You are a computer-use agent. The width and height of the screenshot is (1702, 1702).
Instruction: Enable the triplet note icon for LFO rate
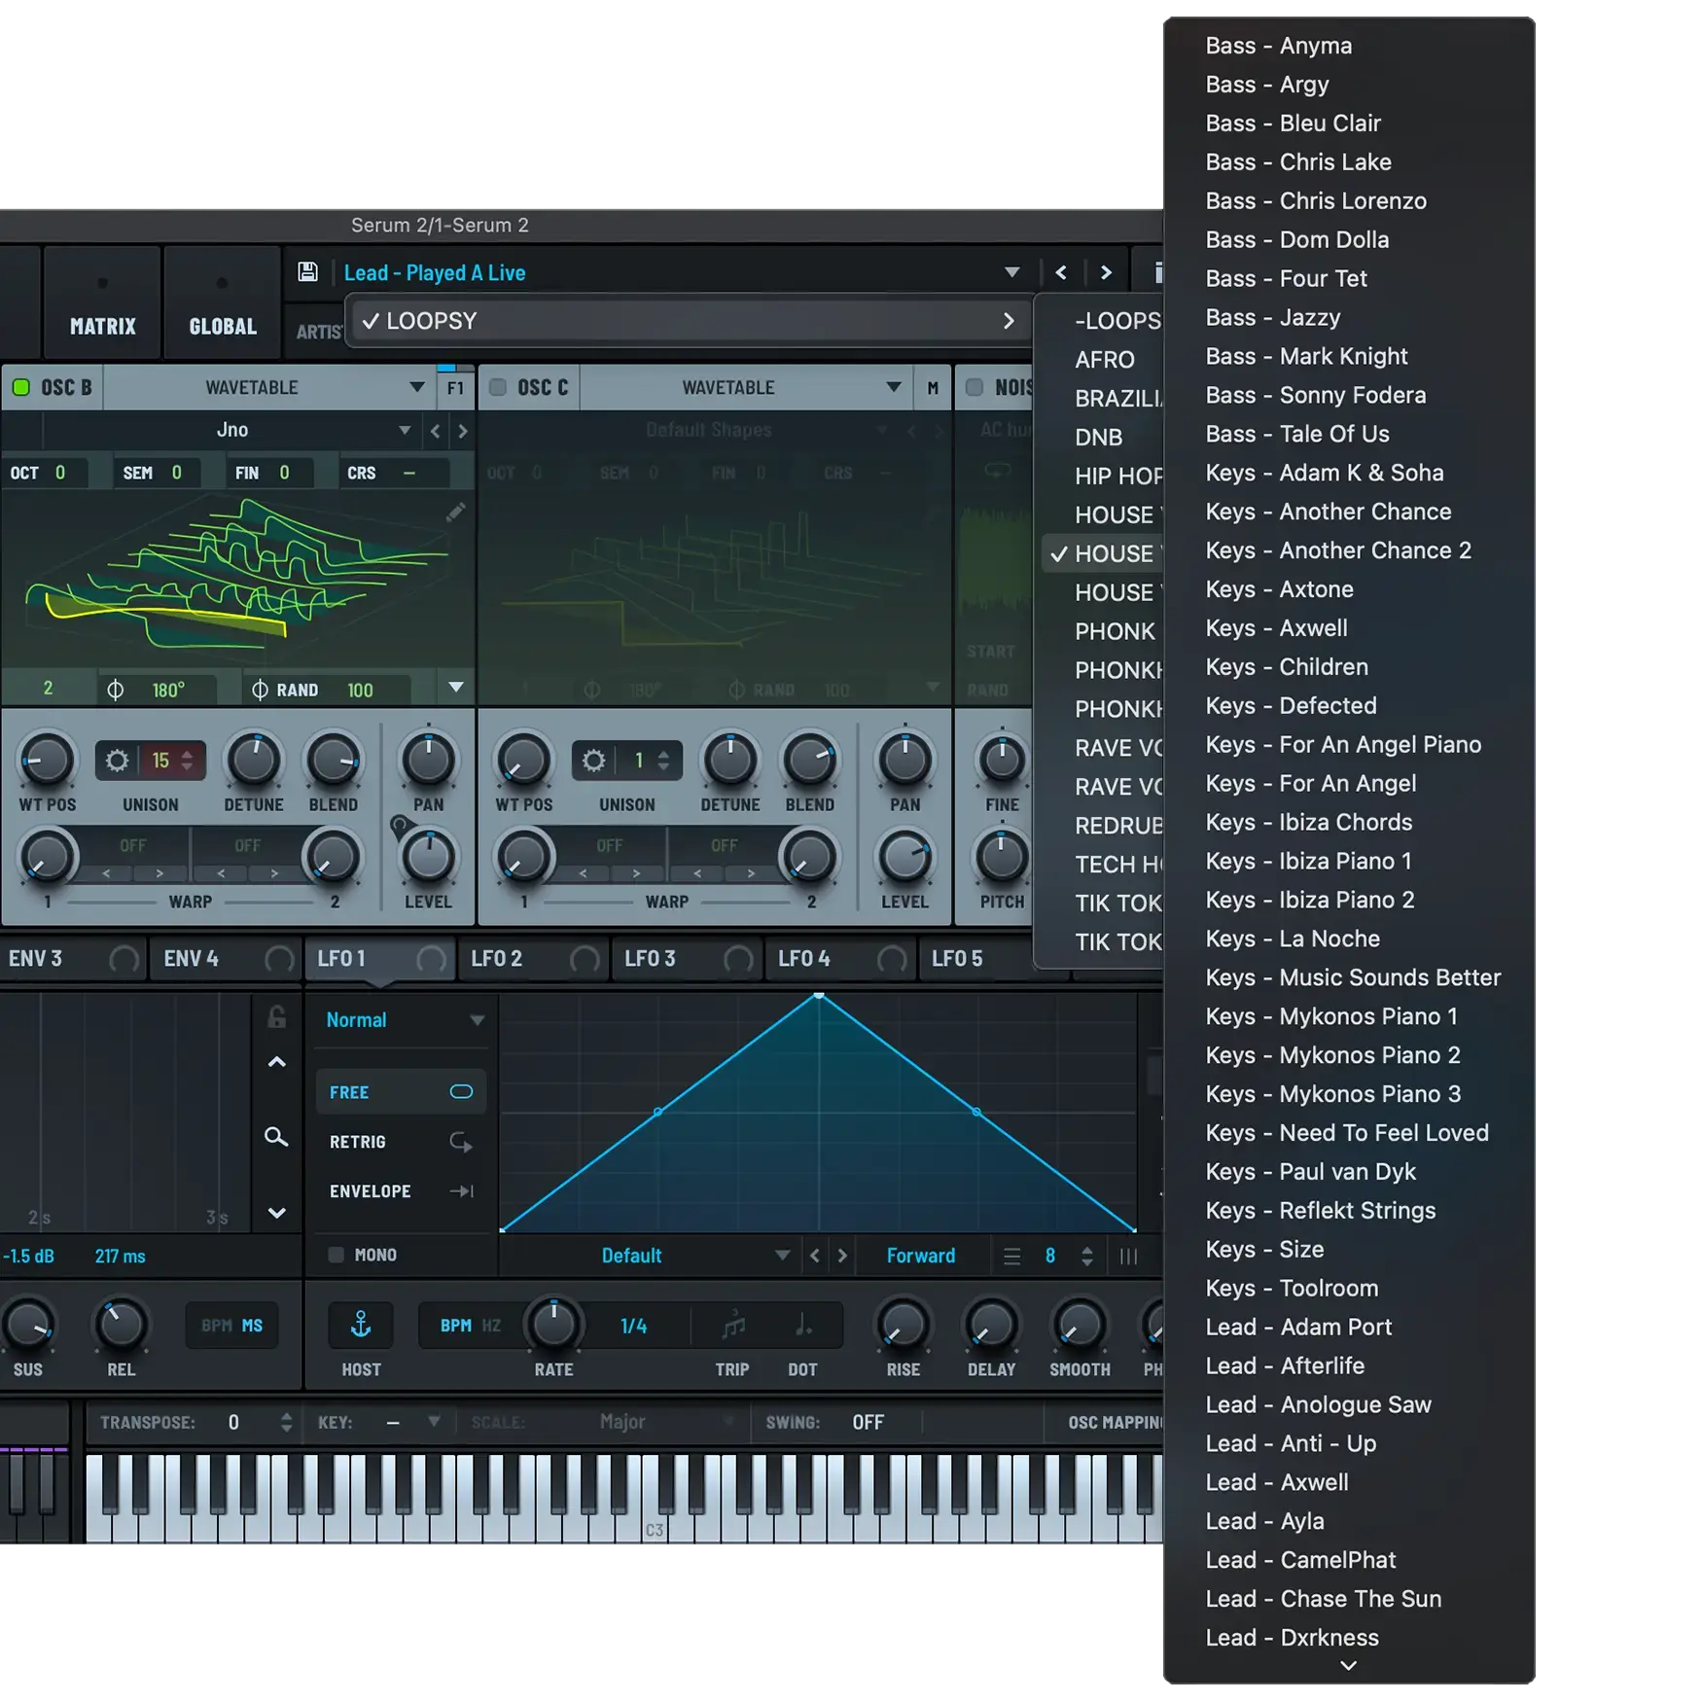(733, 1325)
